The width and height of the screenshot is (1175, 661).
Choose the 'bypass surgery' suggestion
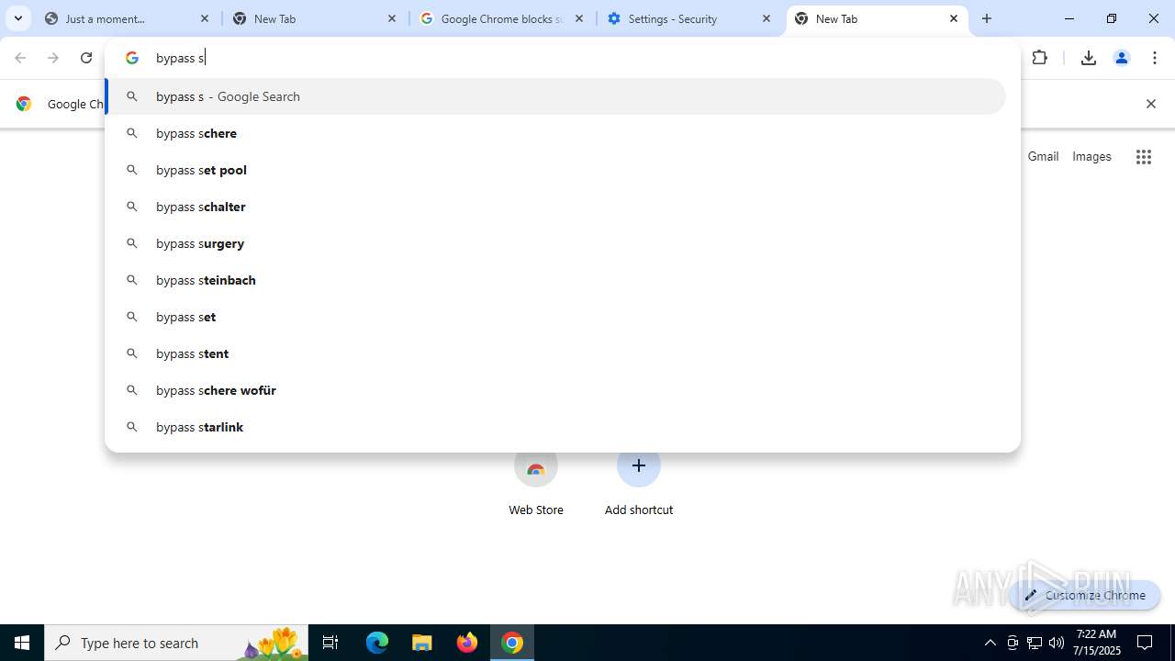pyautogui.click(x=555, y=243)
